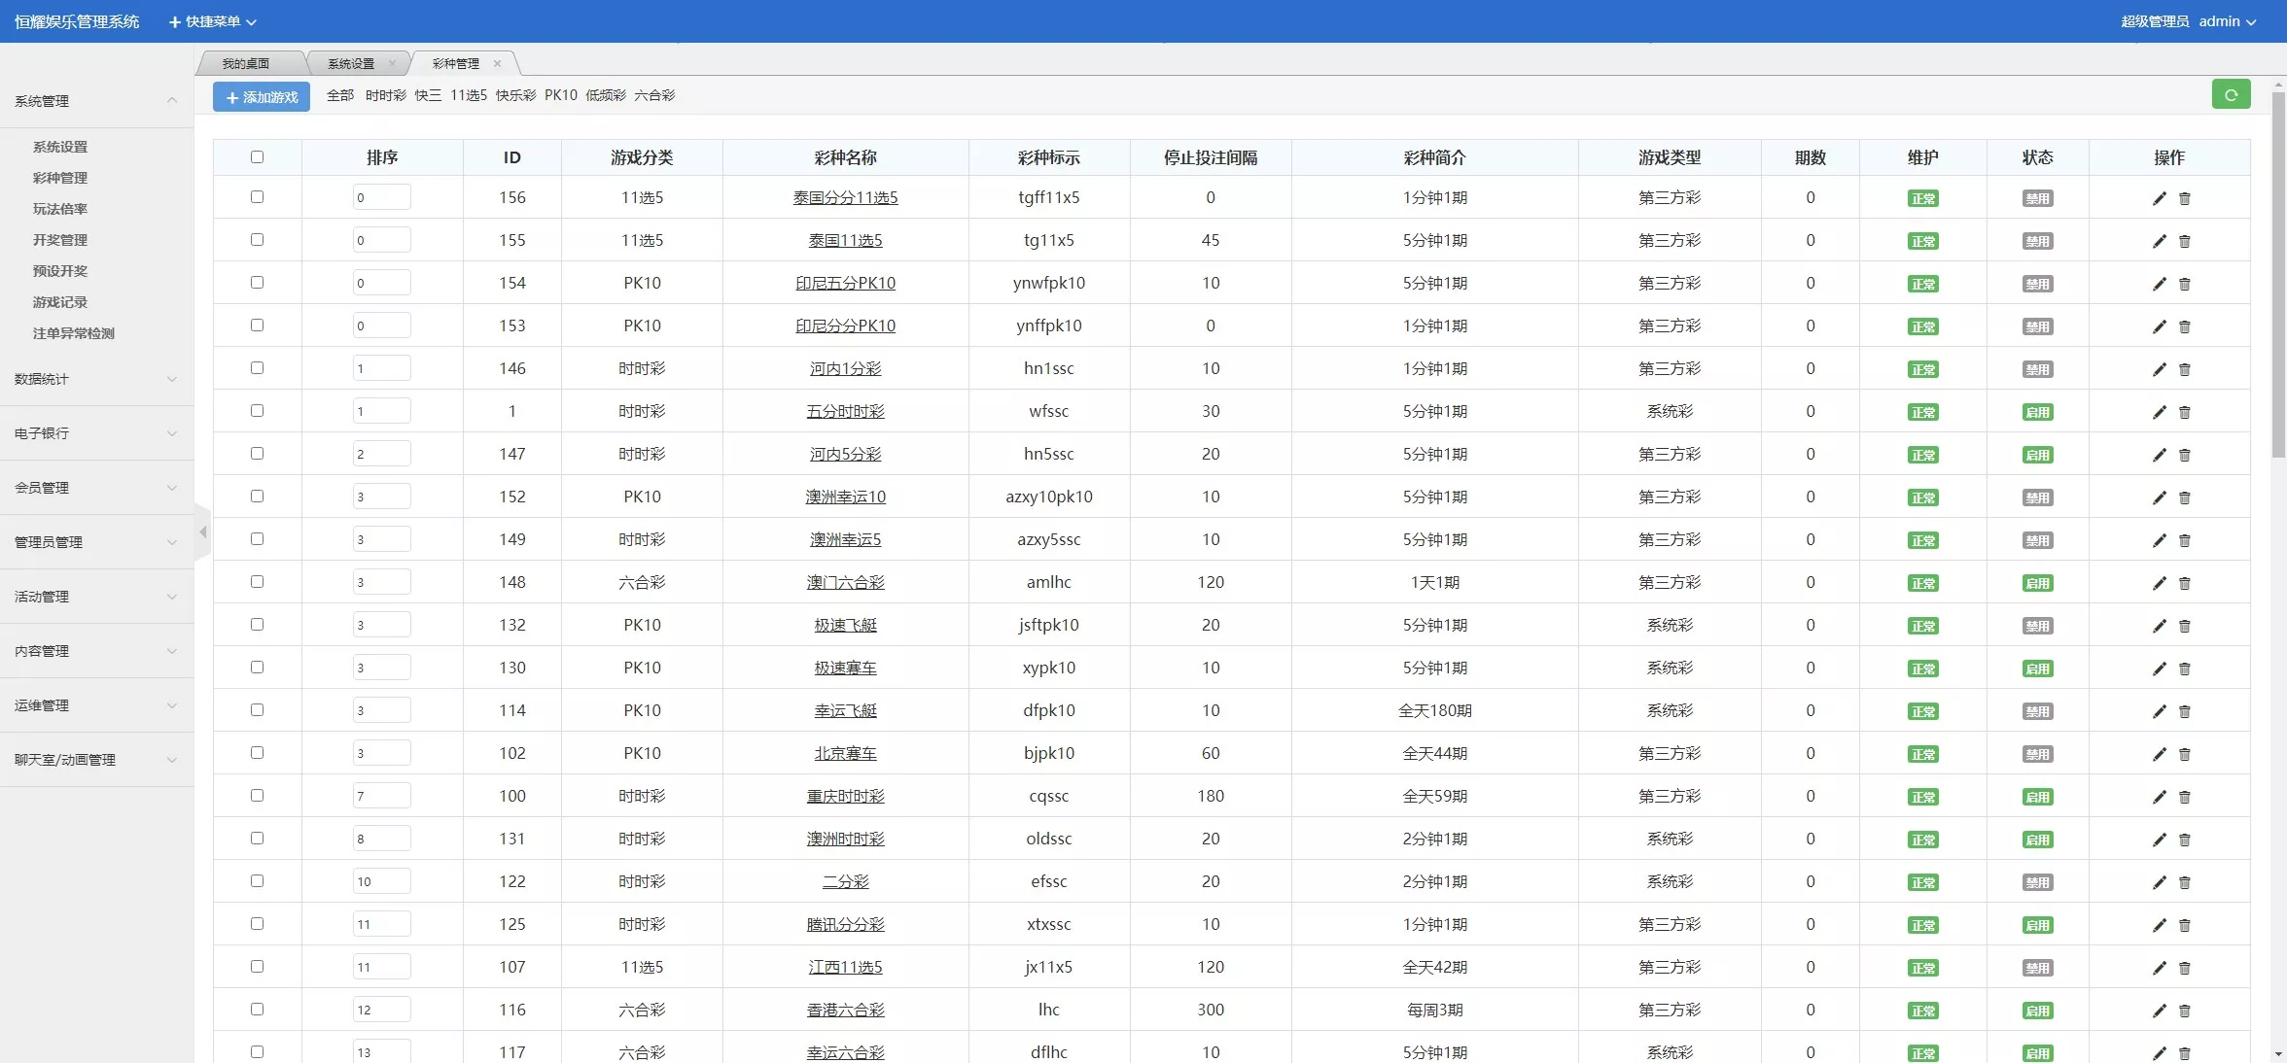Image resolution: width=2287 pixels, height=1063 pixels.
Task: Check the checkbox for 澳门六合彩 row
Action: 257,582
